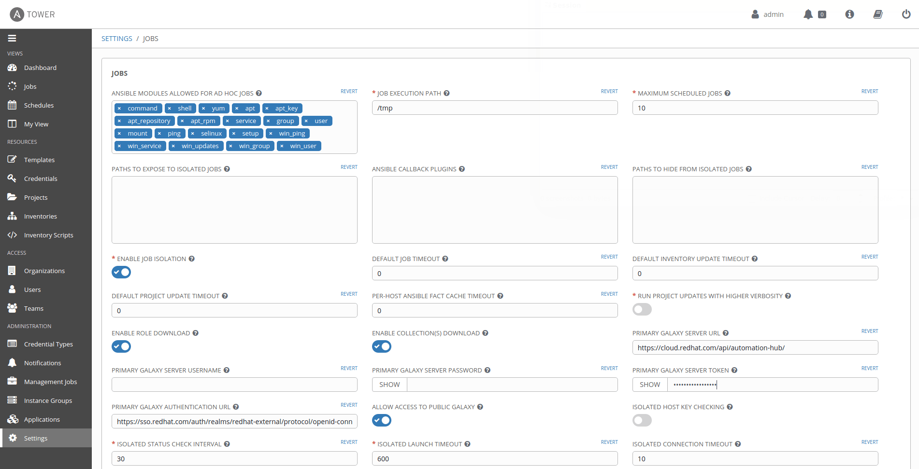Open the Tower documentation book icon

point(877,14)
